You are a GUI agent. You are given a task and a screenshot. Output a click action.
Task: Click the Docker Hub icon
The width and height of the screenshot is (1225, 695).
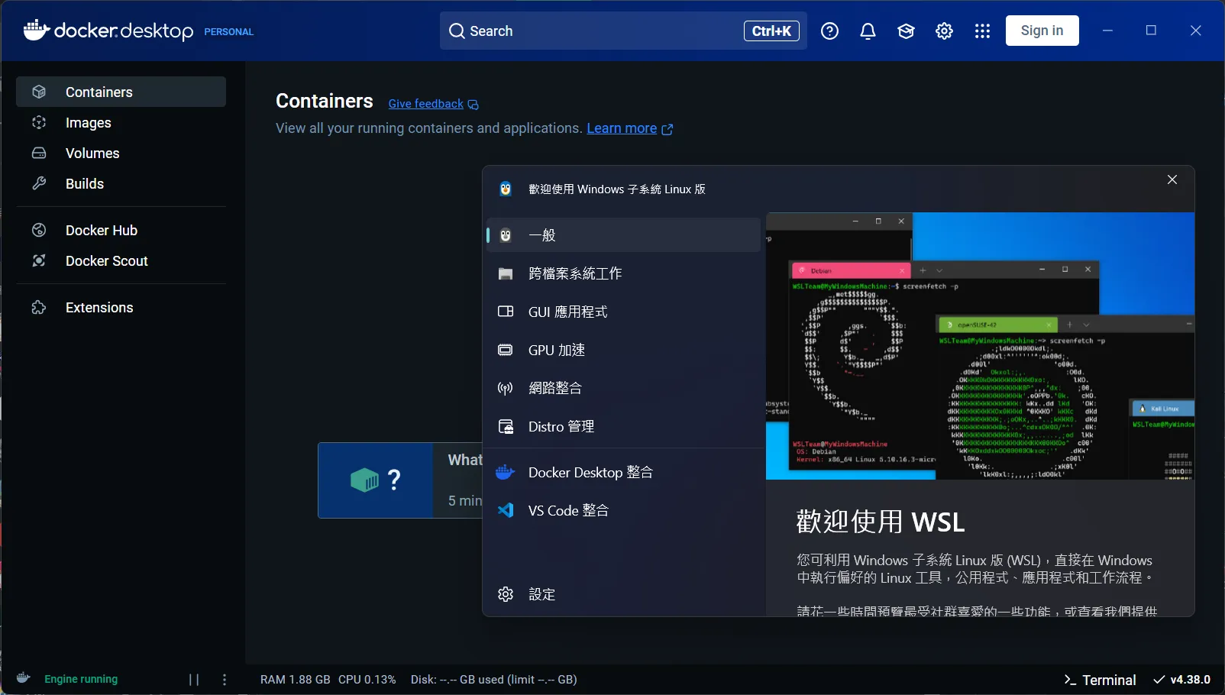[39, 230]
